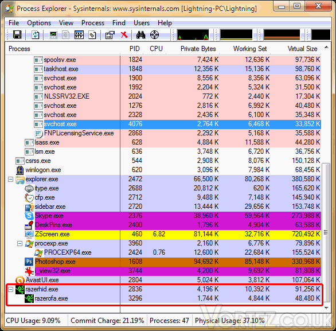Click the commit history mini graph

pyautogui.click(x=236, y=35)
